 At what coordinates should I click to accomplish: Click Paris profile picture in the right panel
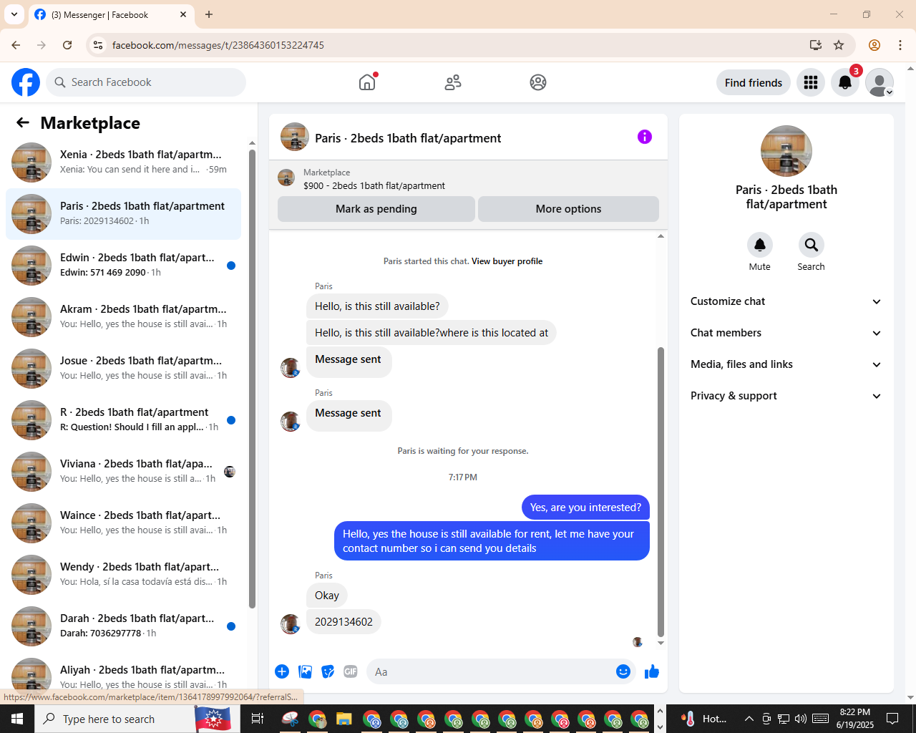tap(786, 151)
